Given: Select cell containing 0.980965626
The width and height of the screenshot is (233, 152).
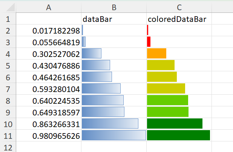Looking at the screenshot, I should pos(49,135).
